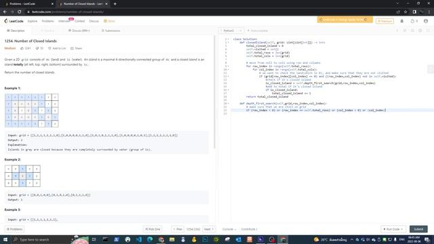Click Run Code
The height and width of the screenshot is (244, 434).
393,229
